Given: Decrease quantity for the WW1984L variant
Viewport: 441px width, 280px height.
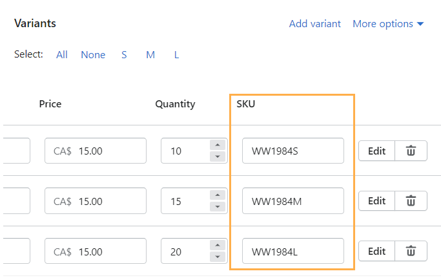Looking at the screenshot, I should point(218,257).
